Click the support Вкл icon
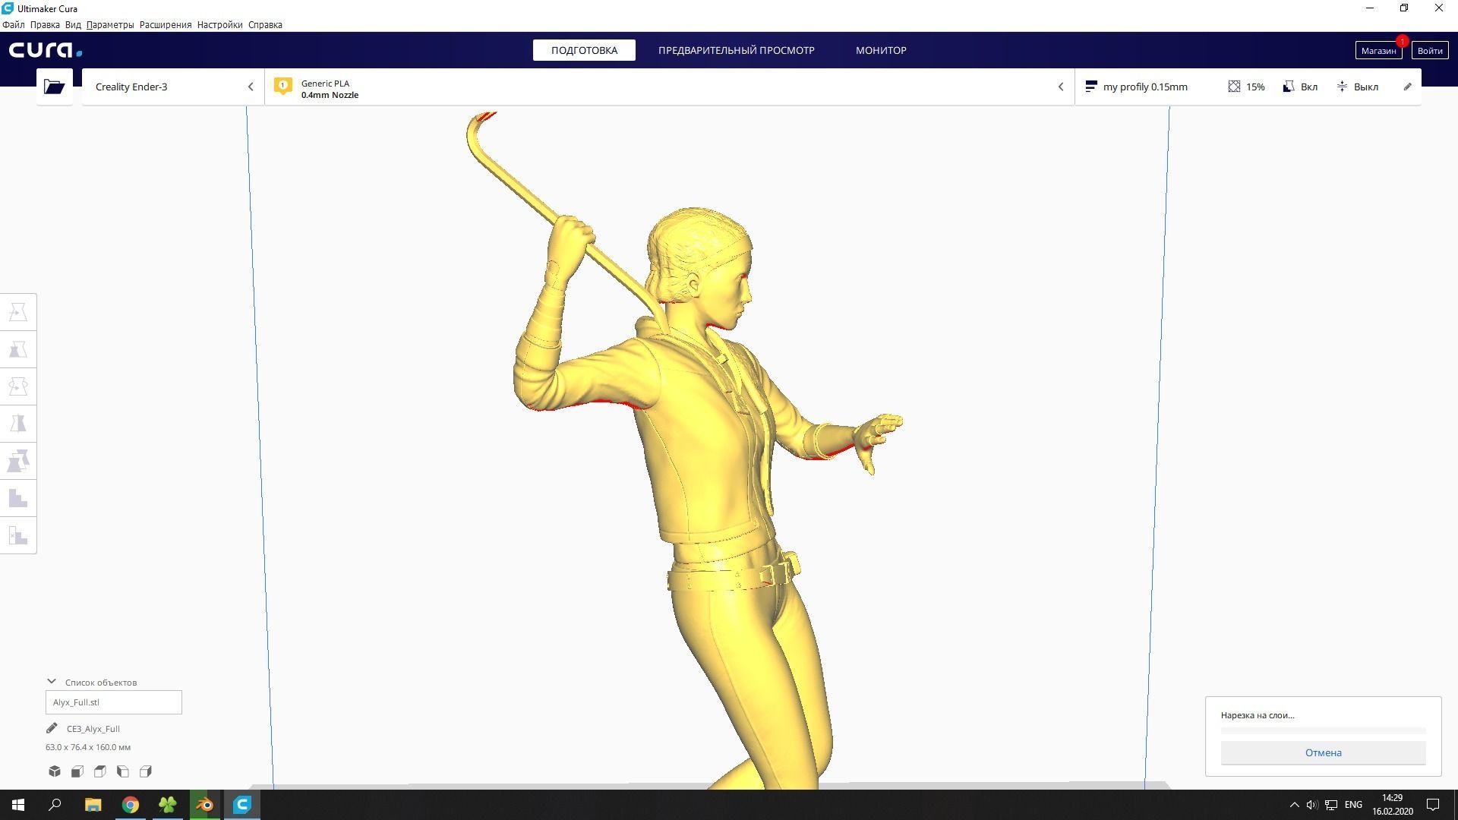 pos(1289,87)
